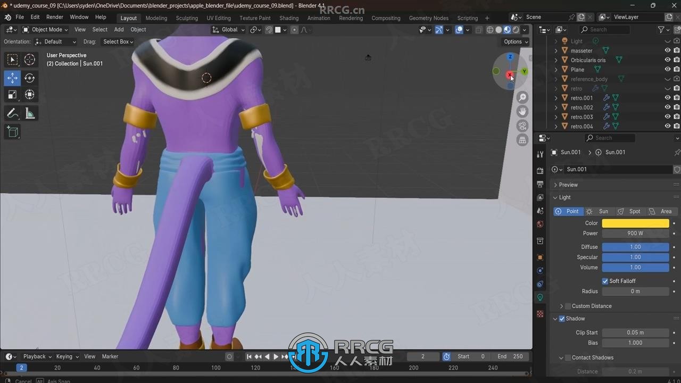
Task: Enable the Contact Shadows checkbox
Action: (x=568, y=357)
